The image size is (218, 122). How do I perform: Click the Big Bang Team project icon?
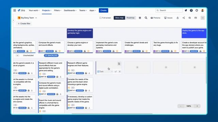pyautogui.click(x=19, y=18)
